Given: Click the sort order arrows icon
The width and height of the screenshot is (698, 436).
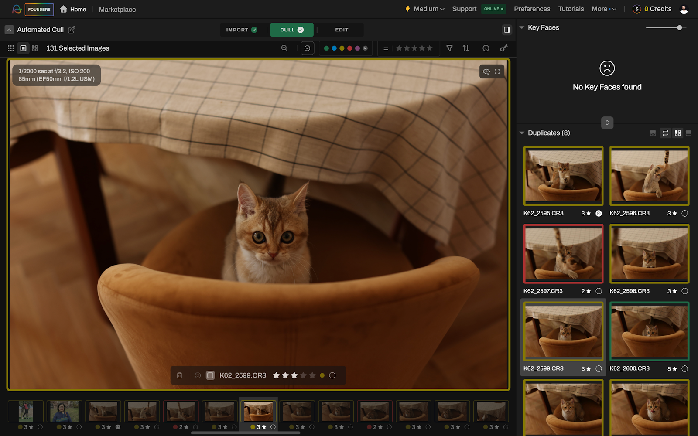Looking at the screenshot, I should tap(466, 48).
